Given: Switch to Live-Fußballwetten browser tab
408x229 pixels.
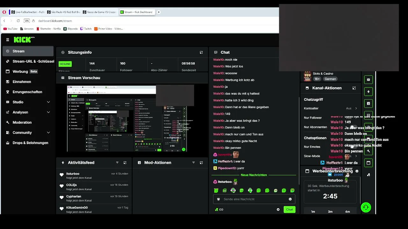Looking at the screenshot, I should [27, 12].
